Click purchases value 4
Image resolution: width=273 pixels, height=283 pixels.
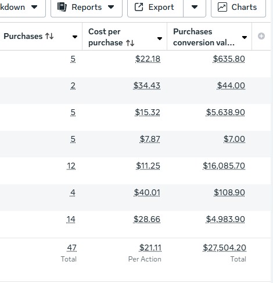coord(73,192)
